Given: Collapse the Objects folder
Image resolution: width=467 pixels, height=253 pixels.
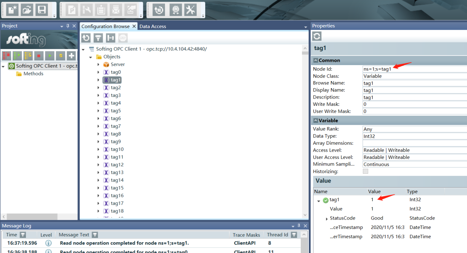Looking at the screenshot, I should tap(90, 57).
